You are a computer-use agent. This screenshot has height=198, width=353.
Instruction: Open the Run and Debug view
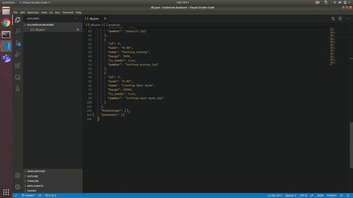18,54
